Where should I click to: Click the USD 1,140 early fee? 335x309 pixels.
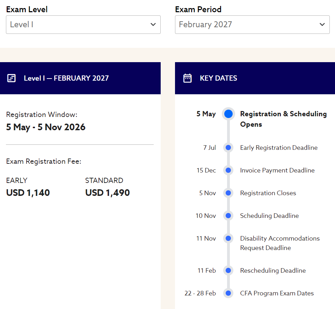28,193
